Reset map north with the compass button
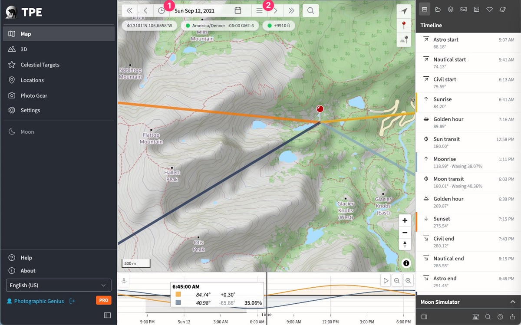521x325 pixels. click(405, 244)
